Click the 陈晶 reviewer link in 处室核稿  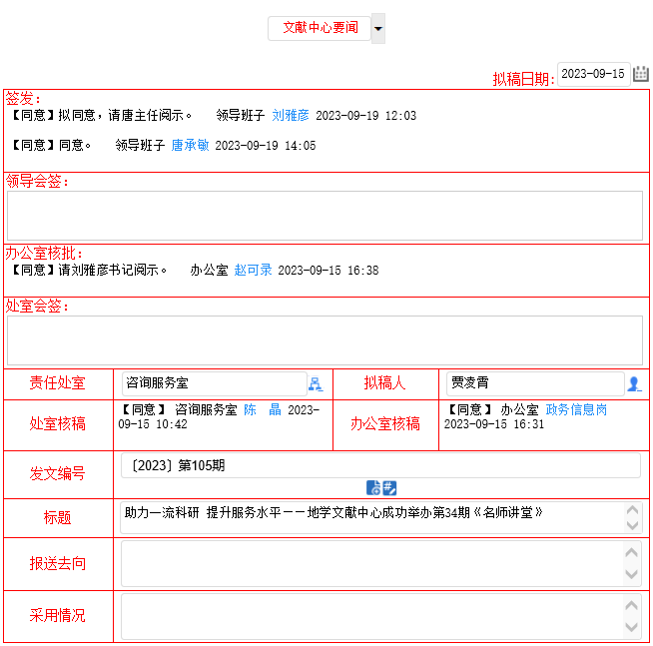point(263,409)
